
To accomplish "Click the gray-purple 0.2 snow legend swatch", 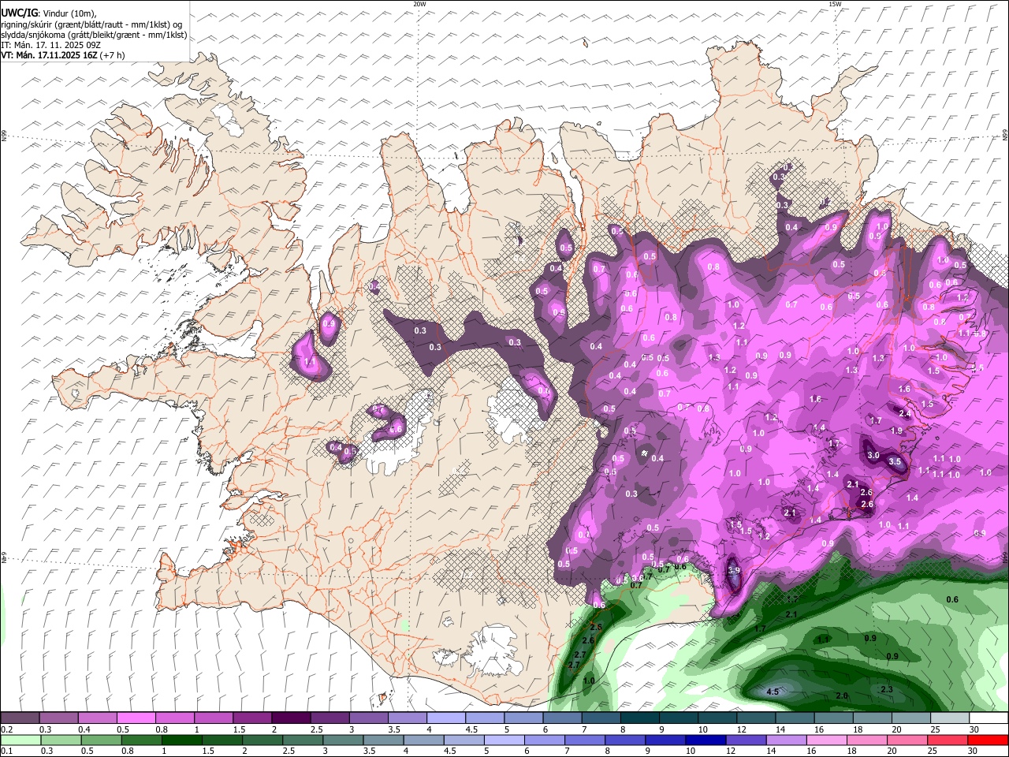I will [x=20, y=718].
